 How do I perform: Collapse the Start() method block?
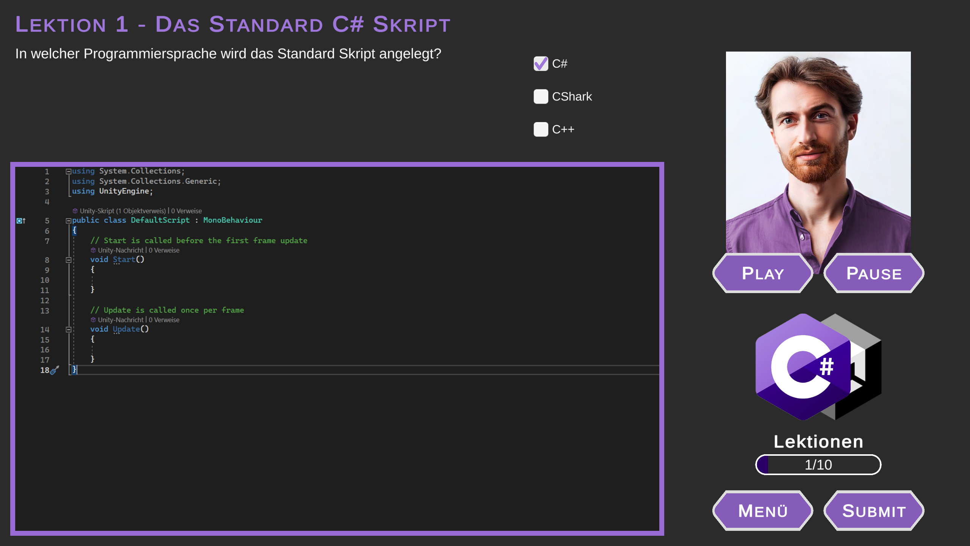click(69, 260)
